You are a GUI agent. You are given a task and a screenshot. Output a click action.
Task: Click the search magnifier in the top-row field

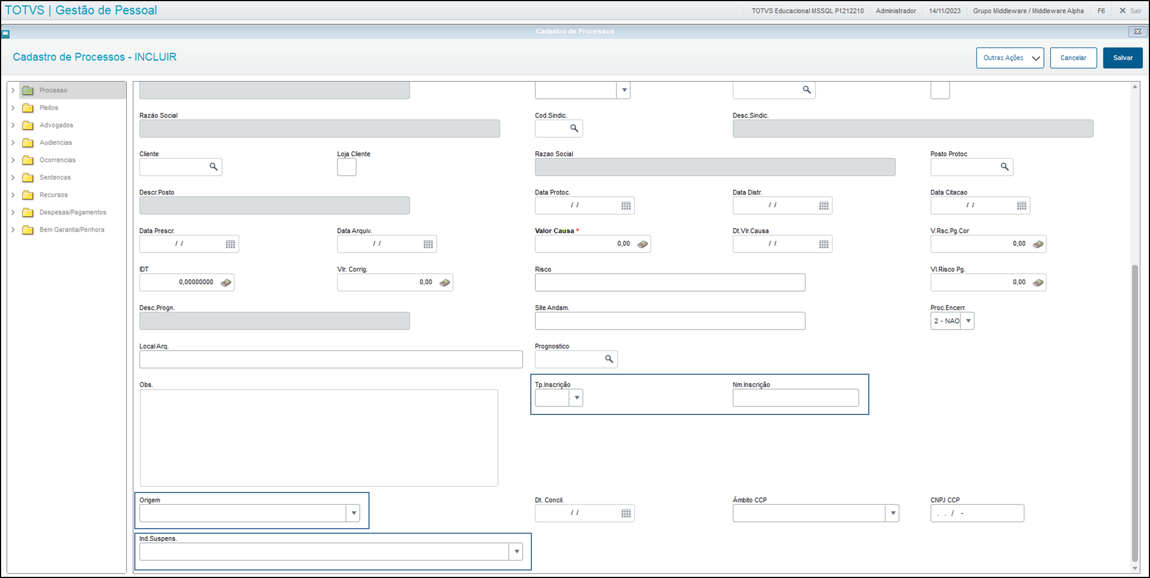[807, 90]
